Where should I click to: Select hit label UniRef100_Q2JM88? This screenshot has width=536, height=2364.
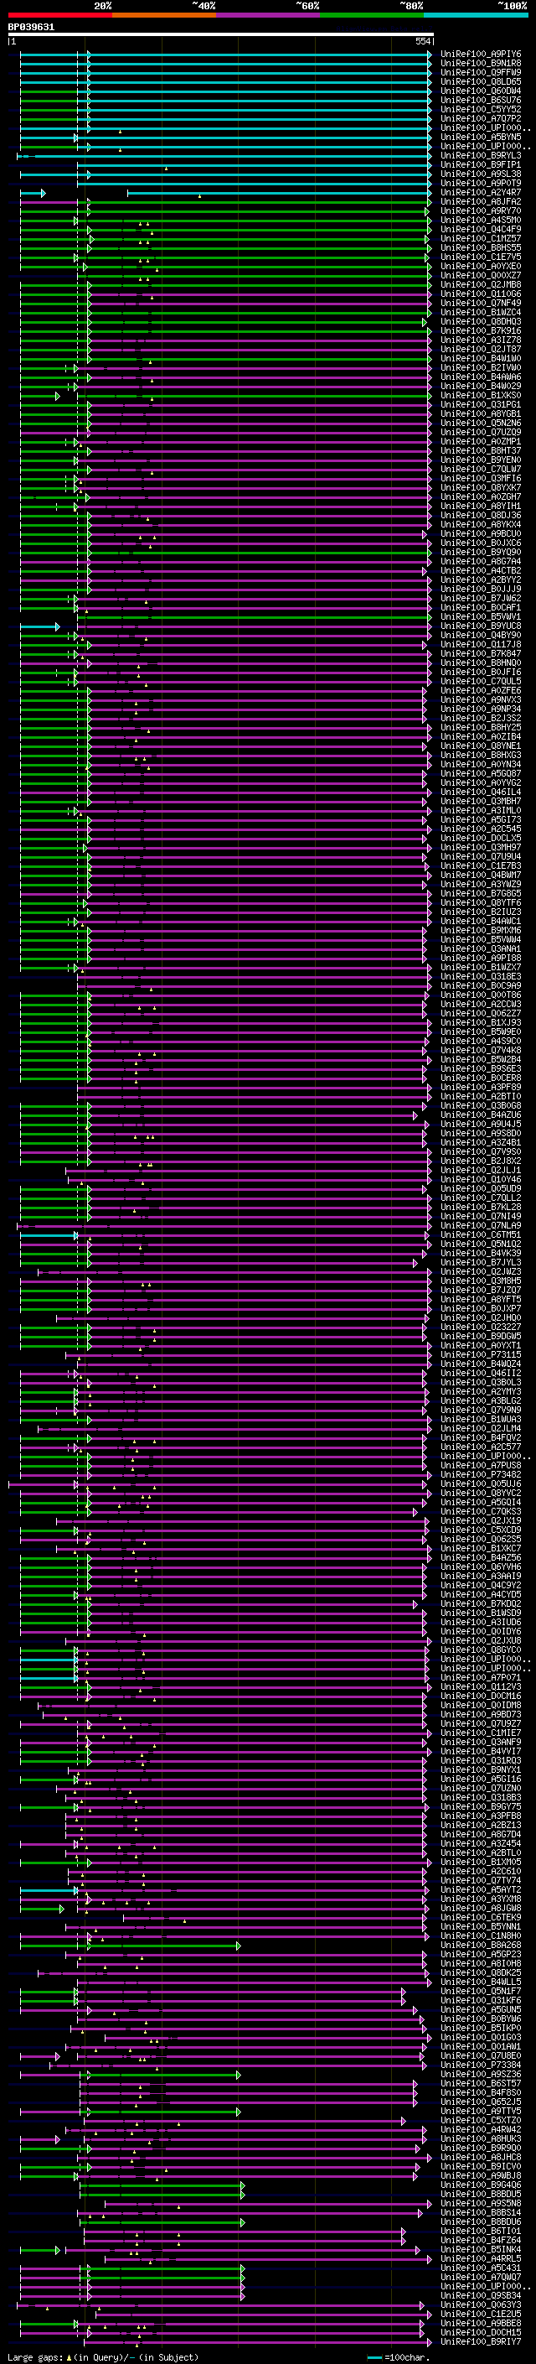click(x=480, y=284)
